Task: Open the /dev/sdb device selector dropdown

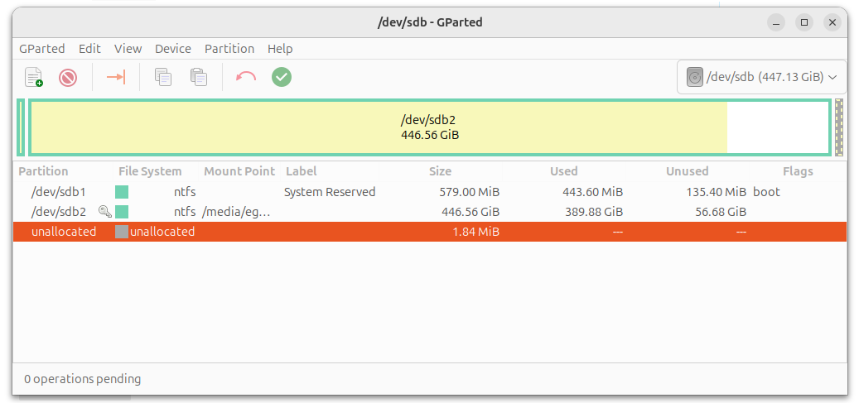Action: (x=762, y=78)
